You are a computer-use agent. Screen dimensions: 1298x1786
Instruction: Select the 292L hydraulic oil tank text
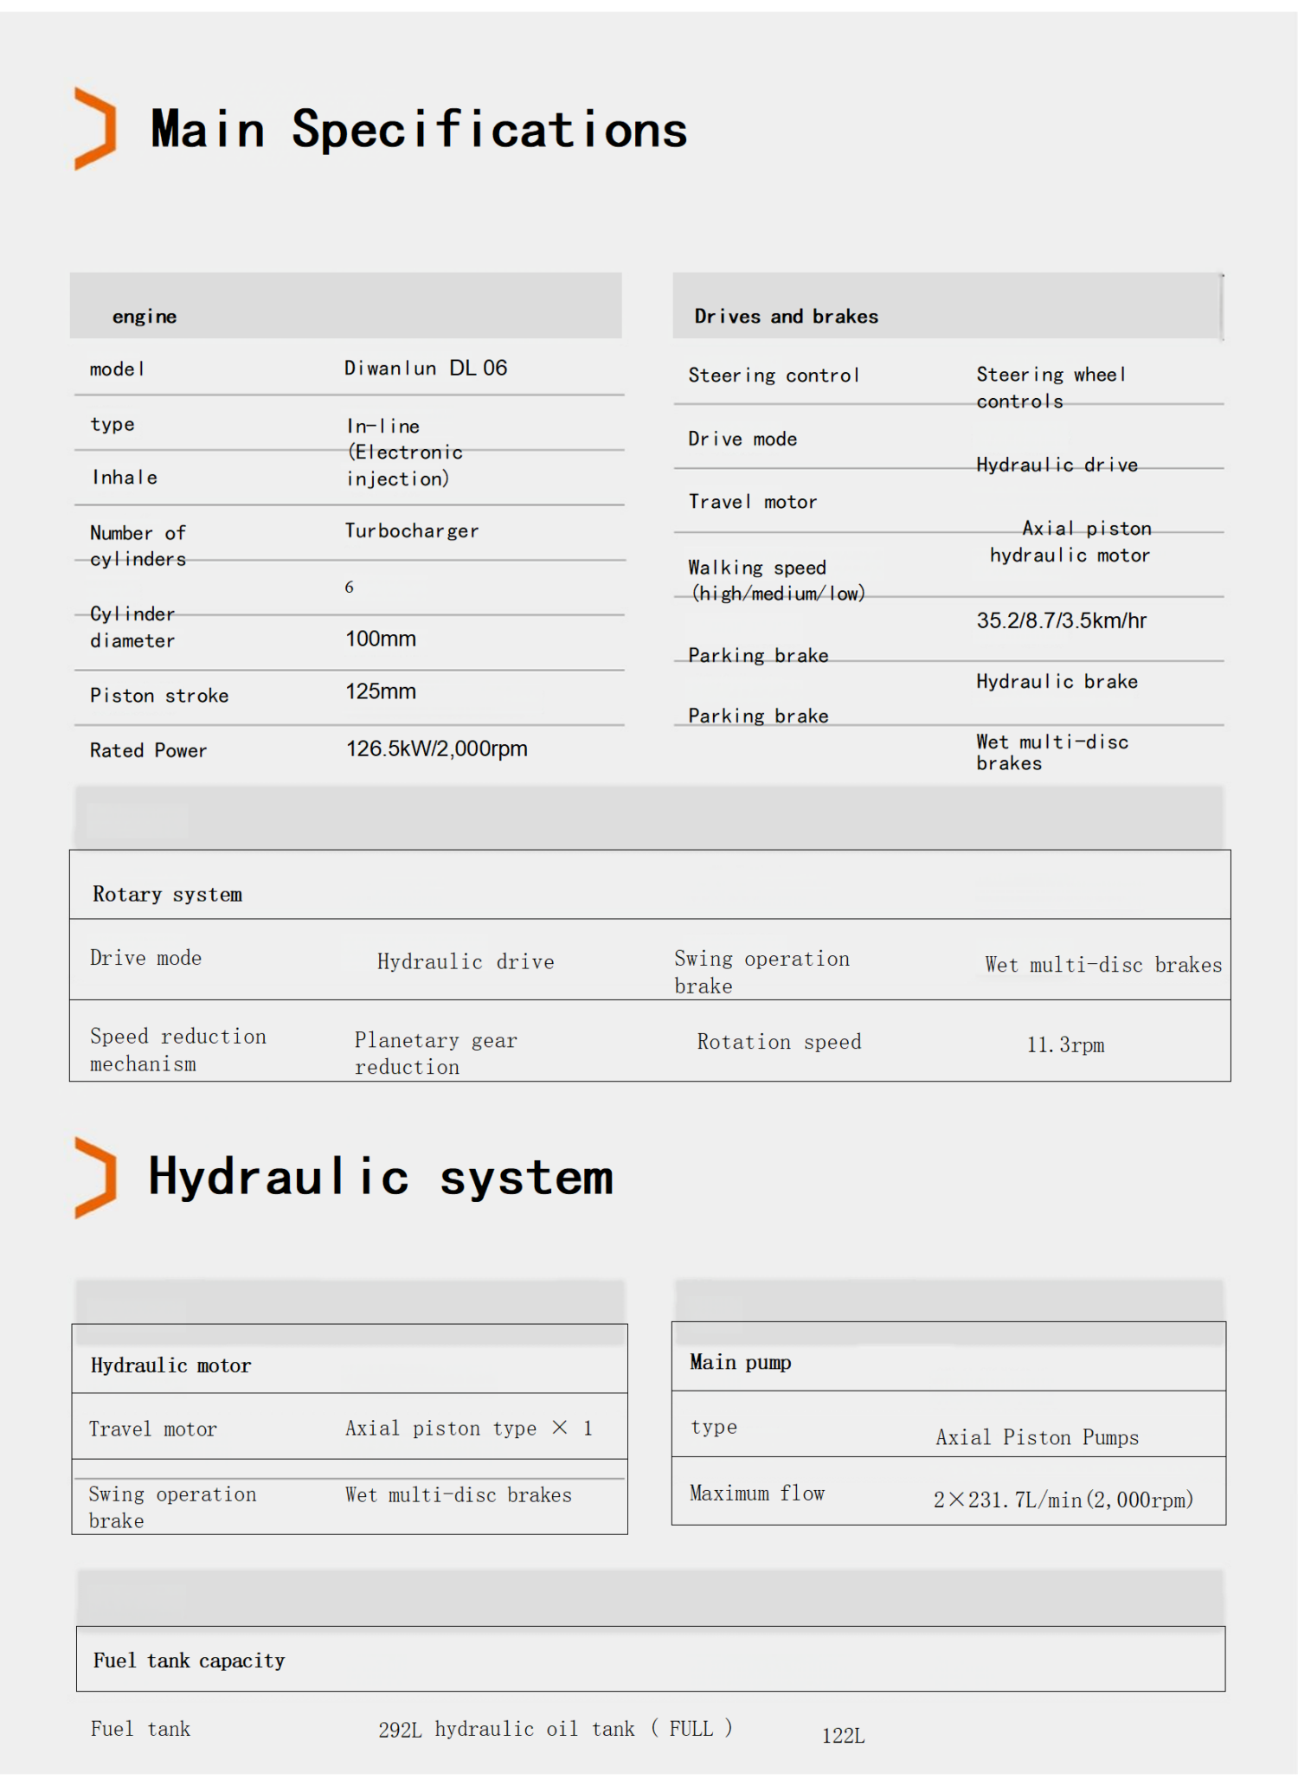point(555,1729)
